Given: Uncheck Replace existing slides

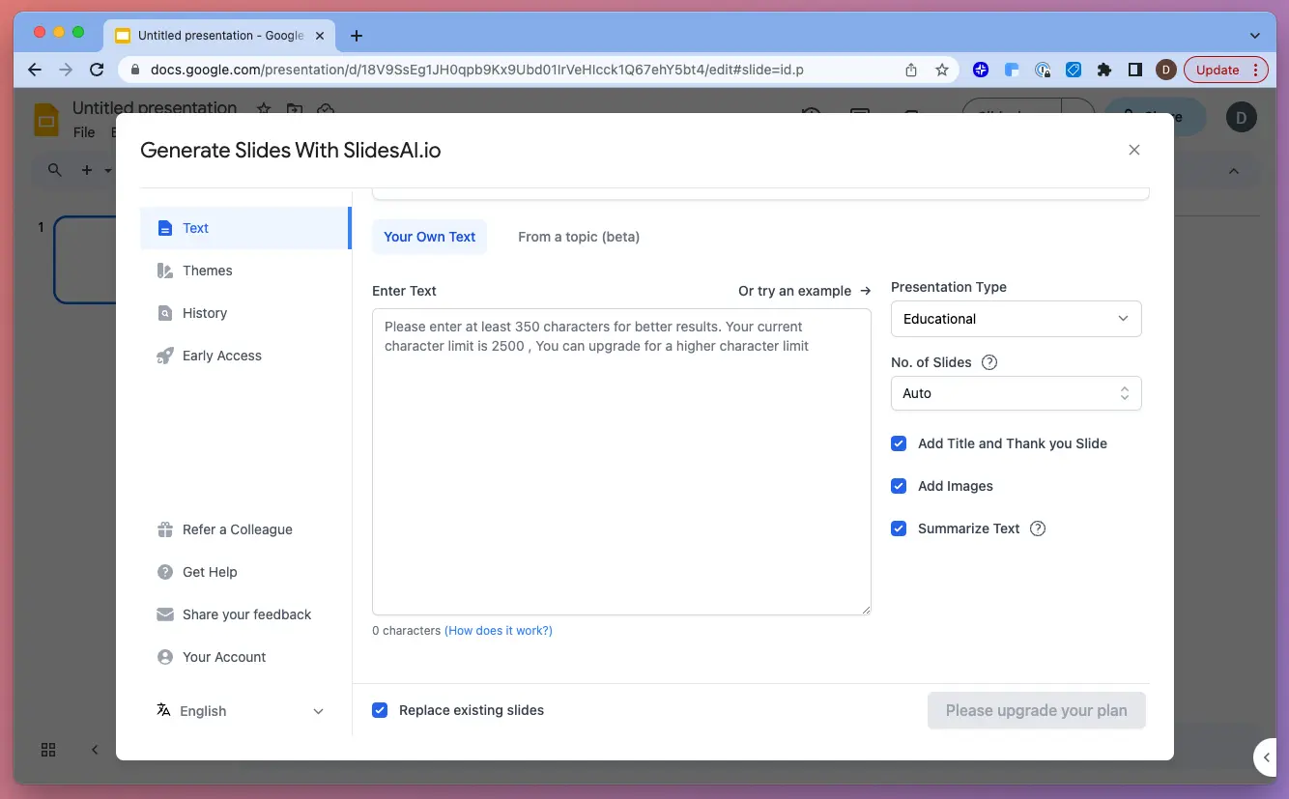Looking at the screenshot, I should (380, 710).
